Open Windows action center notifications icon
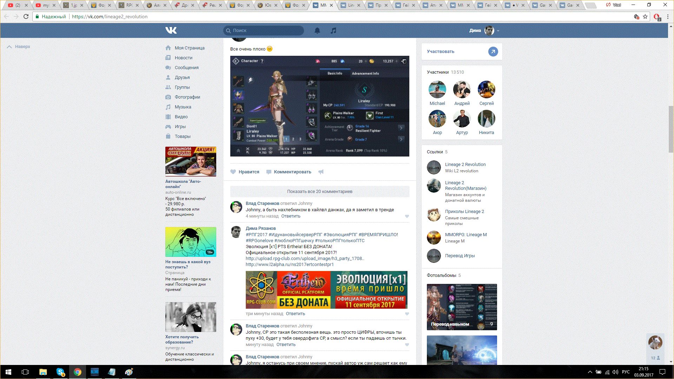The width and height of the screenshot is (674, 379). click(662, 372)
